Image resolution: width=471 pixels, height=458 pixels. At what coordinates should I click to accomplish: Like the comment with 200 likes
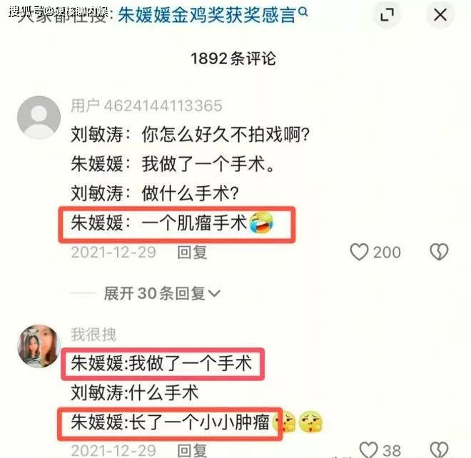click(x=359, y=252)
